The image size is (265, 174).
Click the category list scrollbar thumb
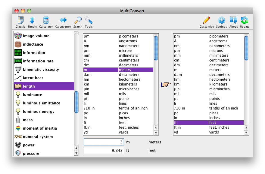coord(76,102)
